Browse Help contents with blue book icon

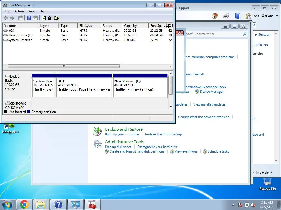237,16
